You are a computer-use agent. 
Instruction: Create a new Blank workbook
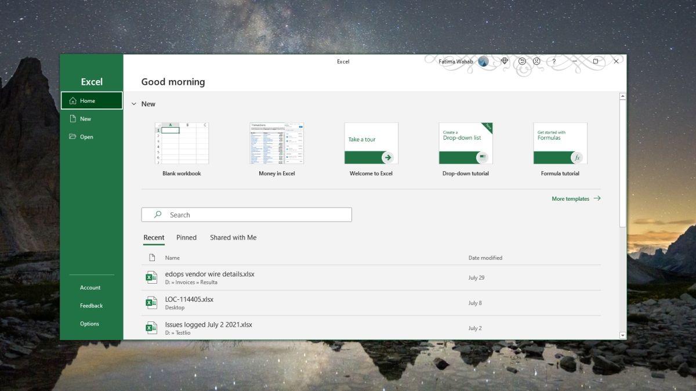(182, 143)
